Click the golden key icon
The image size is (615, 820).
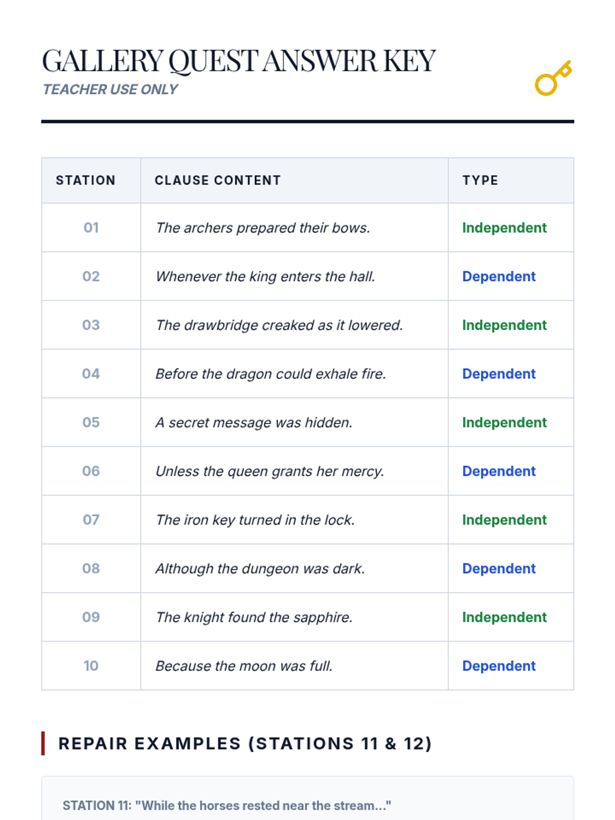tap(553, 79)
